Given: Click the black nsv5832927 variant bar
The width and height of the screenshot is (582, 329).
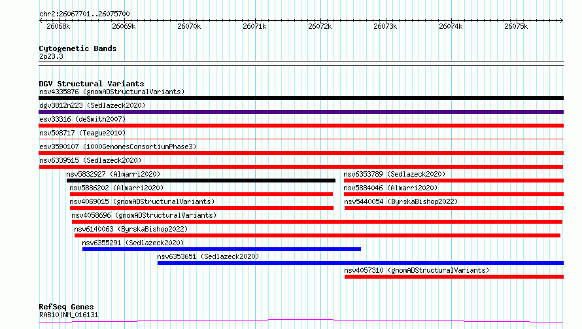Looking at the screenshot, I should pyautogui.click(x=201, y=181).
